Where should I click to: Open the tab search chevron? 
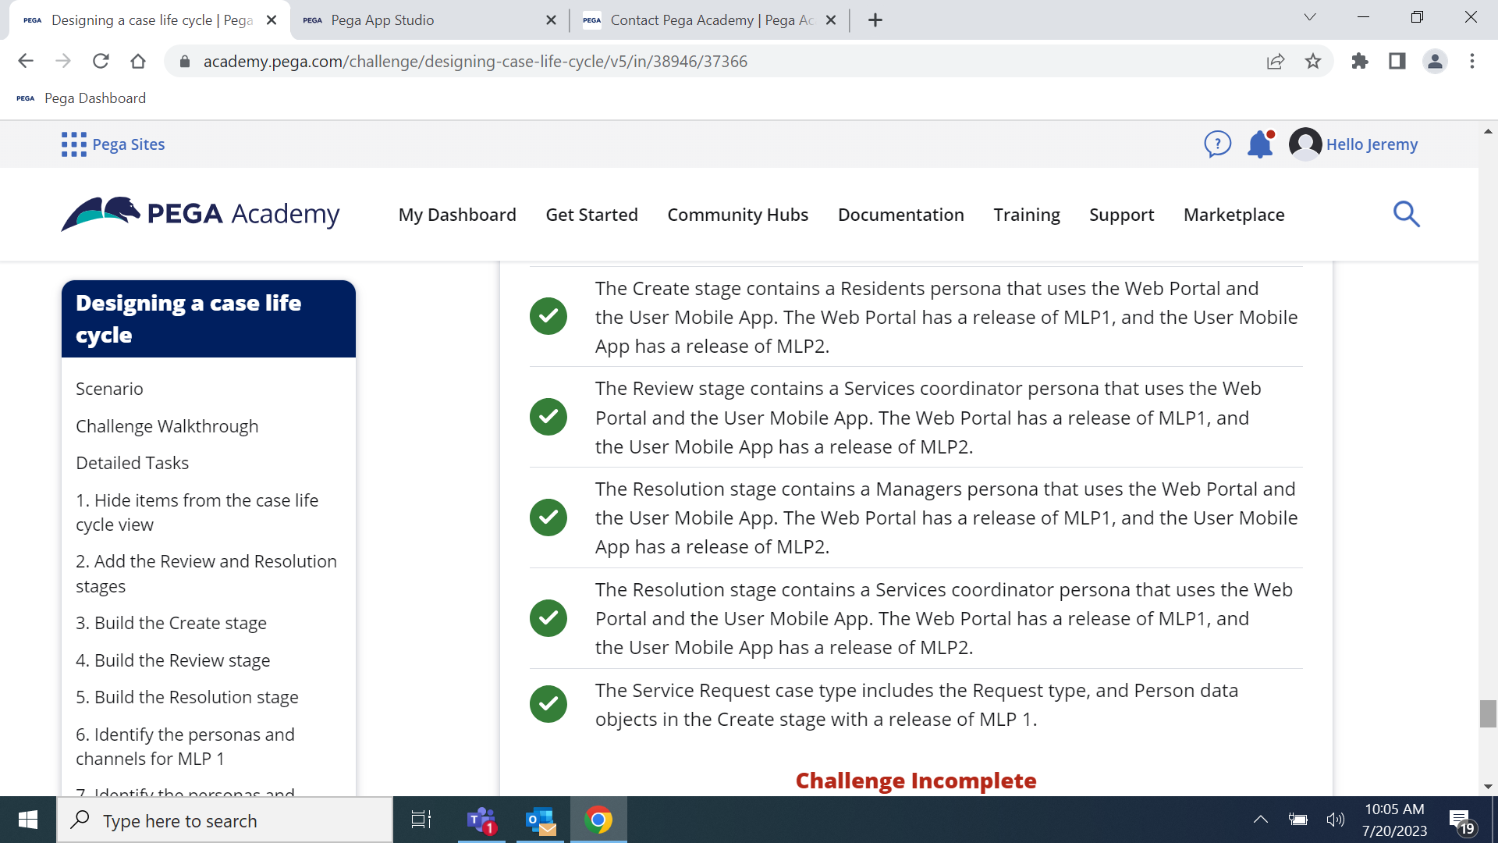(x=1309, y=16)
